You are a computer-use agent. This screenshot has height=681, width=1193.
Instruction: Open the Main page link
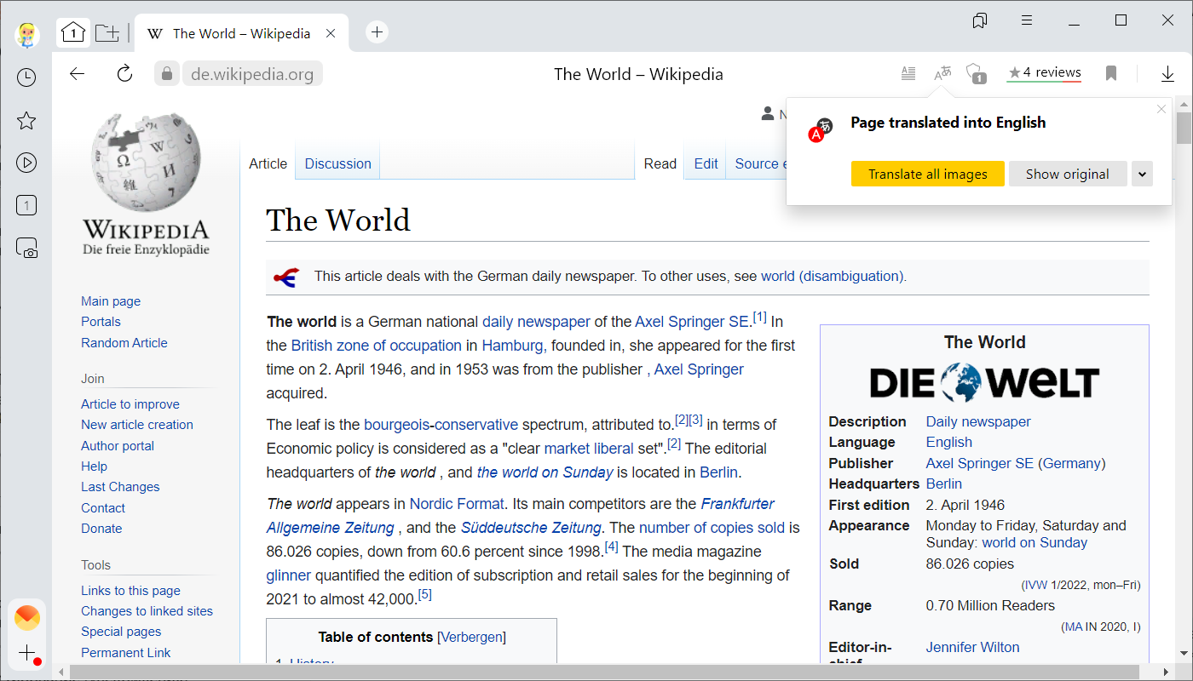[x=111, y=301]
